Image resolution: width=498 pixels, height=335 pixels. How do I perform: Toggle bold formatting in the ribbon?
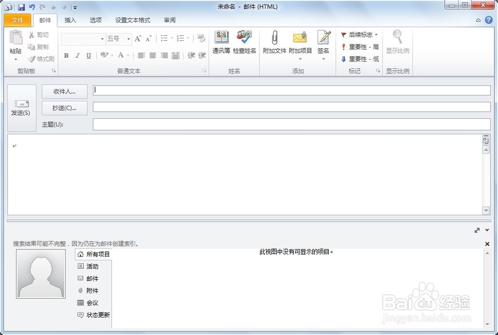(x=66, y=56)
